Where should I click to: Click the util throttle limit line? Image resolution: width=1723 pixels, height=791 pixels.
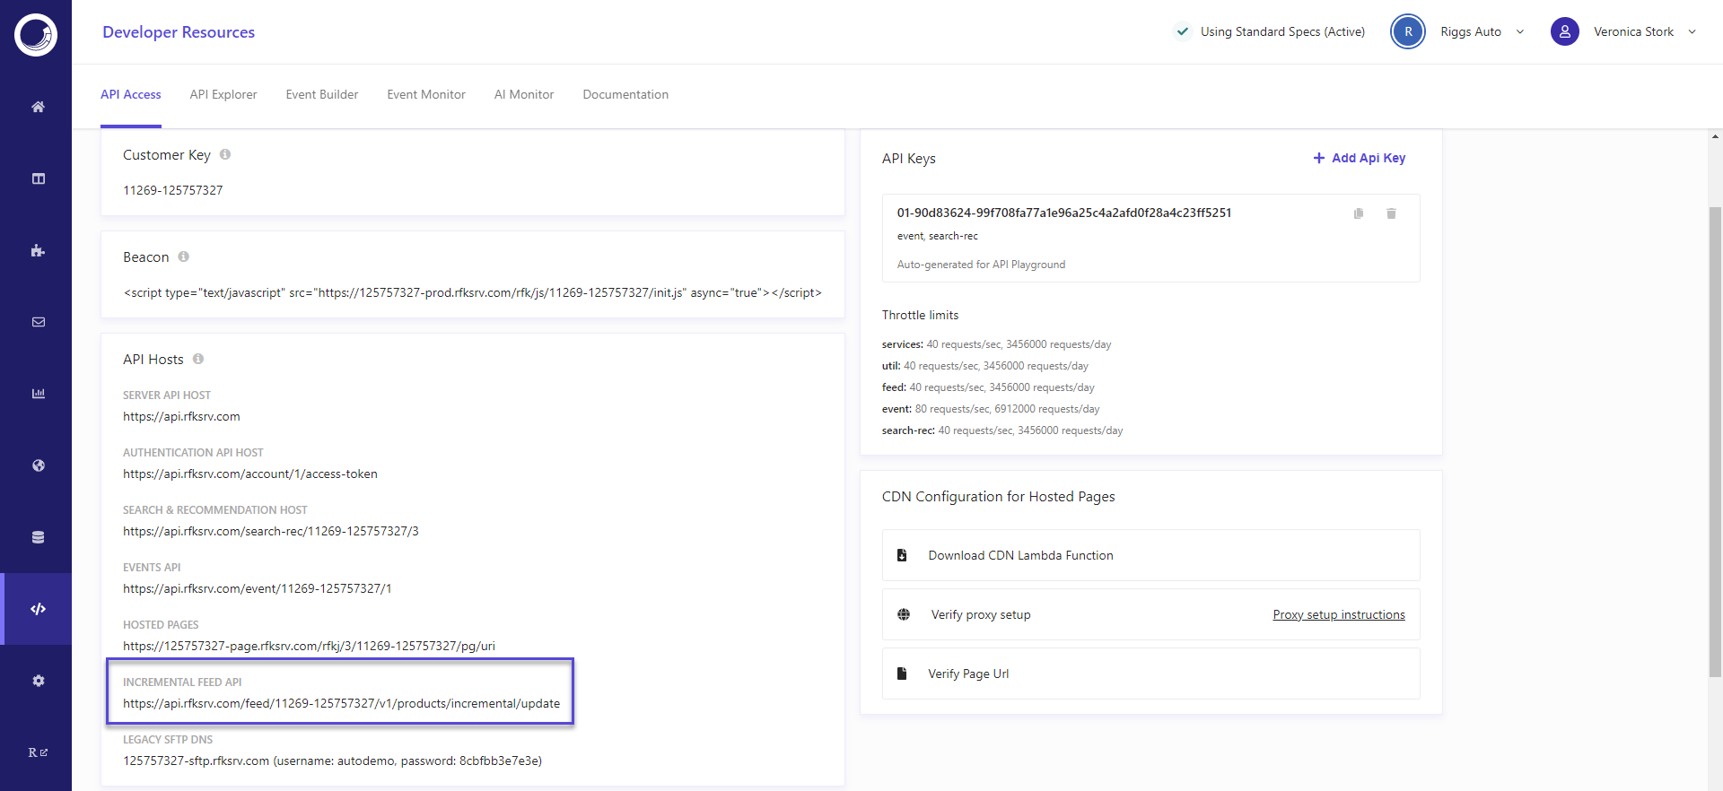click(x=984, y=366)
